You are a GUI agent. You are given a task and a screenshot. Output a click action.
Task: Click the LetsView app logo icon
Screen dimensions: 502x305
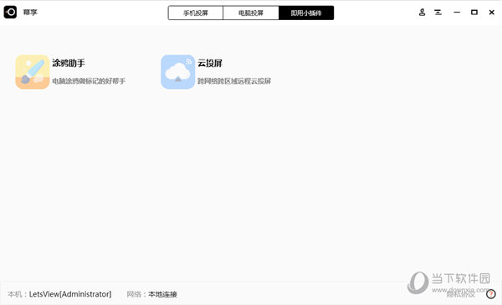click(x=10, y=13)
